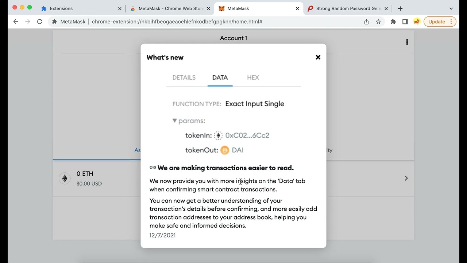Click the Chrome Update button
This screenshot has width=467, height=263.
[x=440, y=22]
